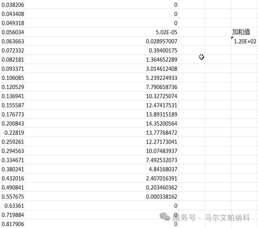This screenshot has width=258, height=228.
Task: Select the cell showing 0.049318
Action: tap(13, 23)
